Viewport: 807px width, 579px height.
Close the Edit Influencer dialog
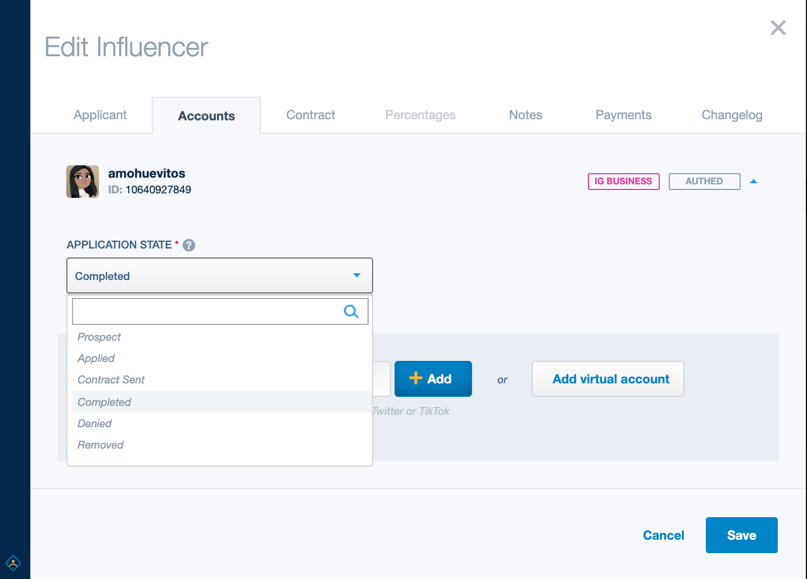pyautogui.click(x=778, y=28)
